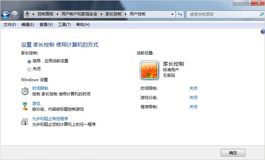The width and height of the screenshot is (265, 160).
Task: Click the 控制 家长控制 使用计算机的时间 description
Action: (x=61, y=94)
